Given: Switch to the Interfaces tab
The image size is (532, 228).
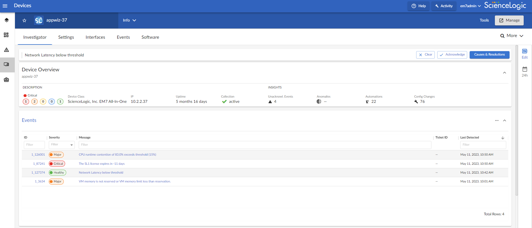Looking at the screenshot, I should [x=95, y=37].
